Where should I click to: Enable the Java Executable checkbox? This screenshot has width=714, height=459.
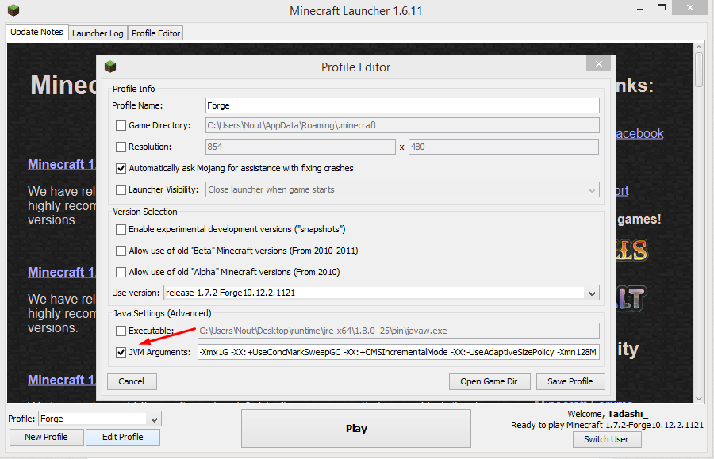pos(121,331)
